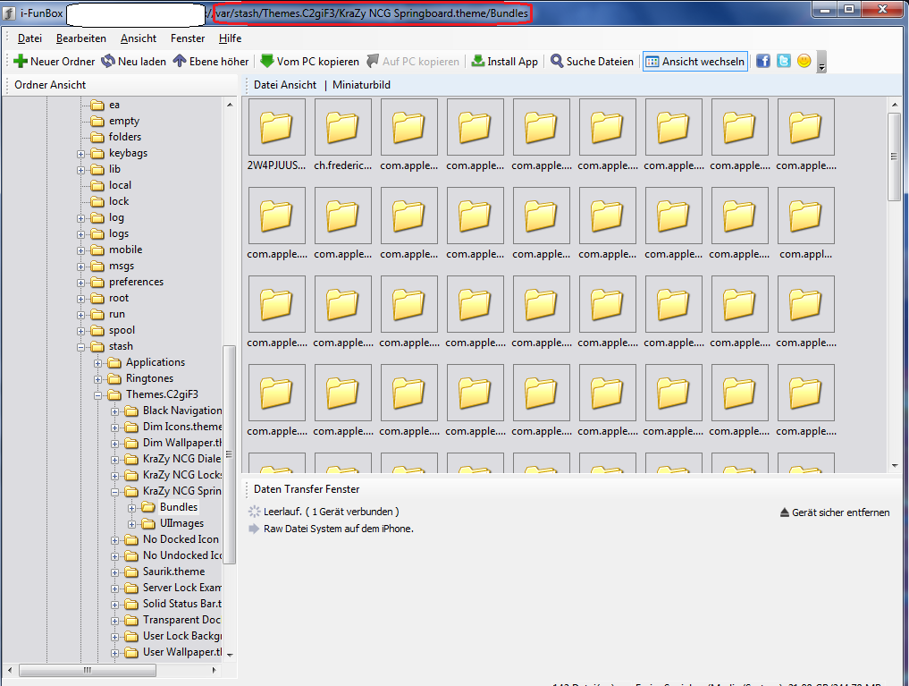This screenshot has width=909, height=686.
Task: Click User Wallpaper folder icon
Action: [x=131, y=652]
